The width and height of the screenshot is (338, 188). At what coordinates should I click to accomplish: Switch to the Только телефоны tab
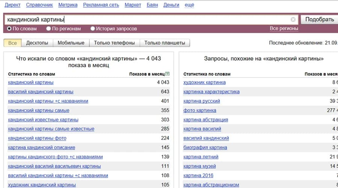(x=114, y=43)
